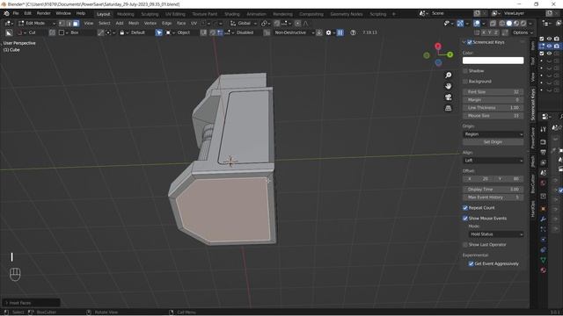
Task: Toggle the show gizmo icon
Action: [460, 24]
